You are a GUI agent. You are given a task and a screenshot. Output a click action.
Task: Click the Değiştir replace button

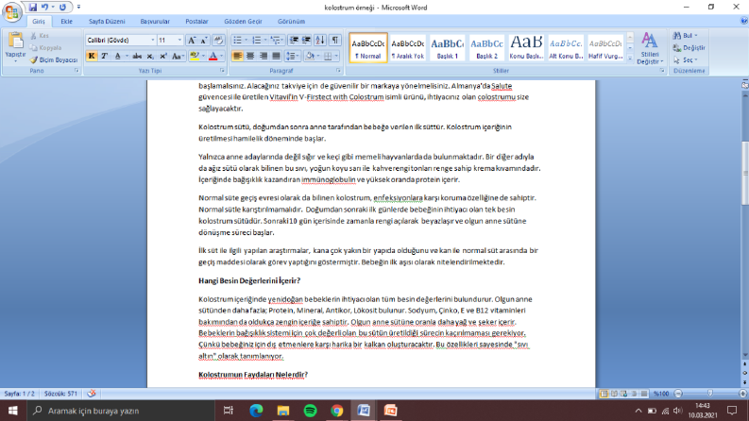[x=689, y=48]
